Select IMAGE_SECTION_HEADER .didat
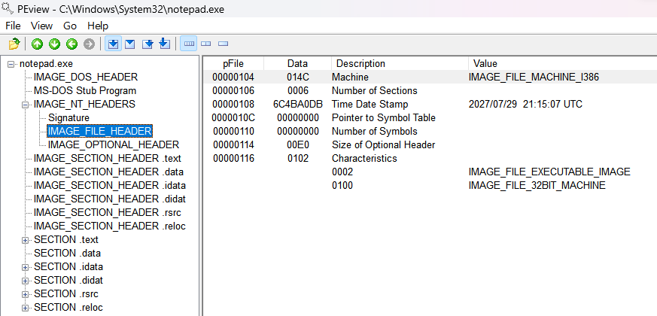 coord(110,199)
